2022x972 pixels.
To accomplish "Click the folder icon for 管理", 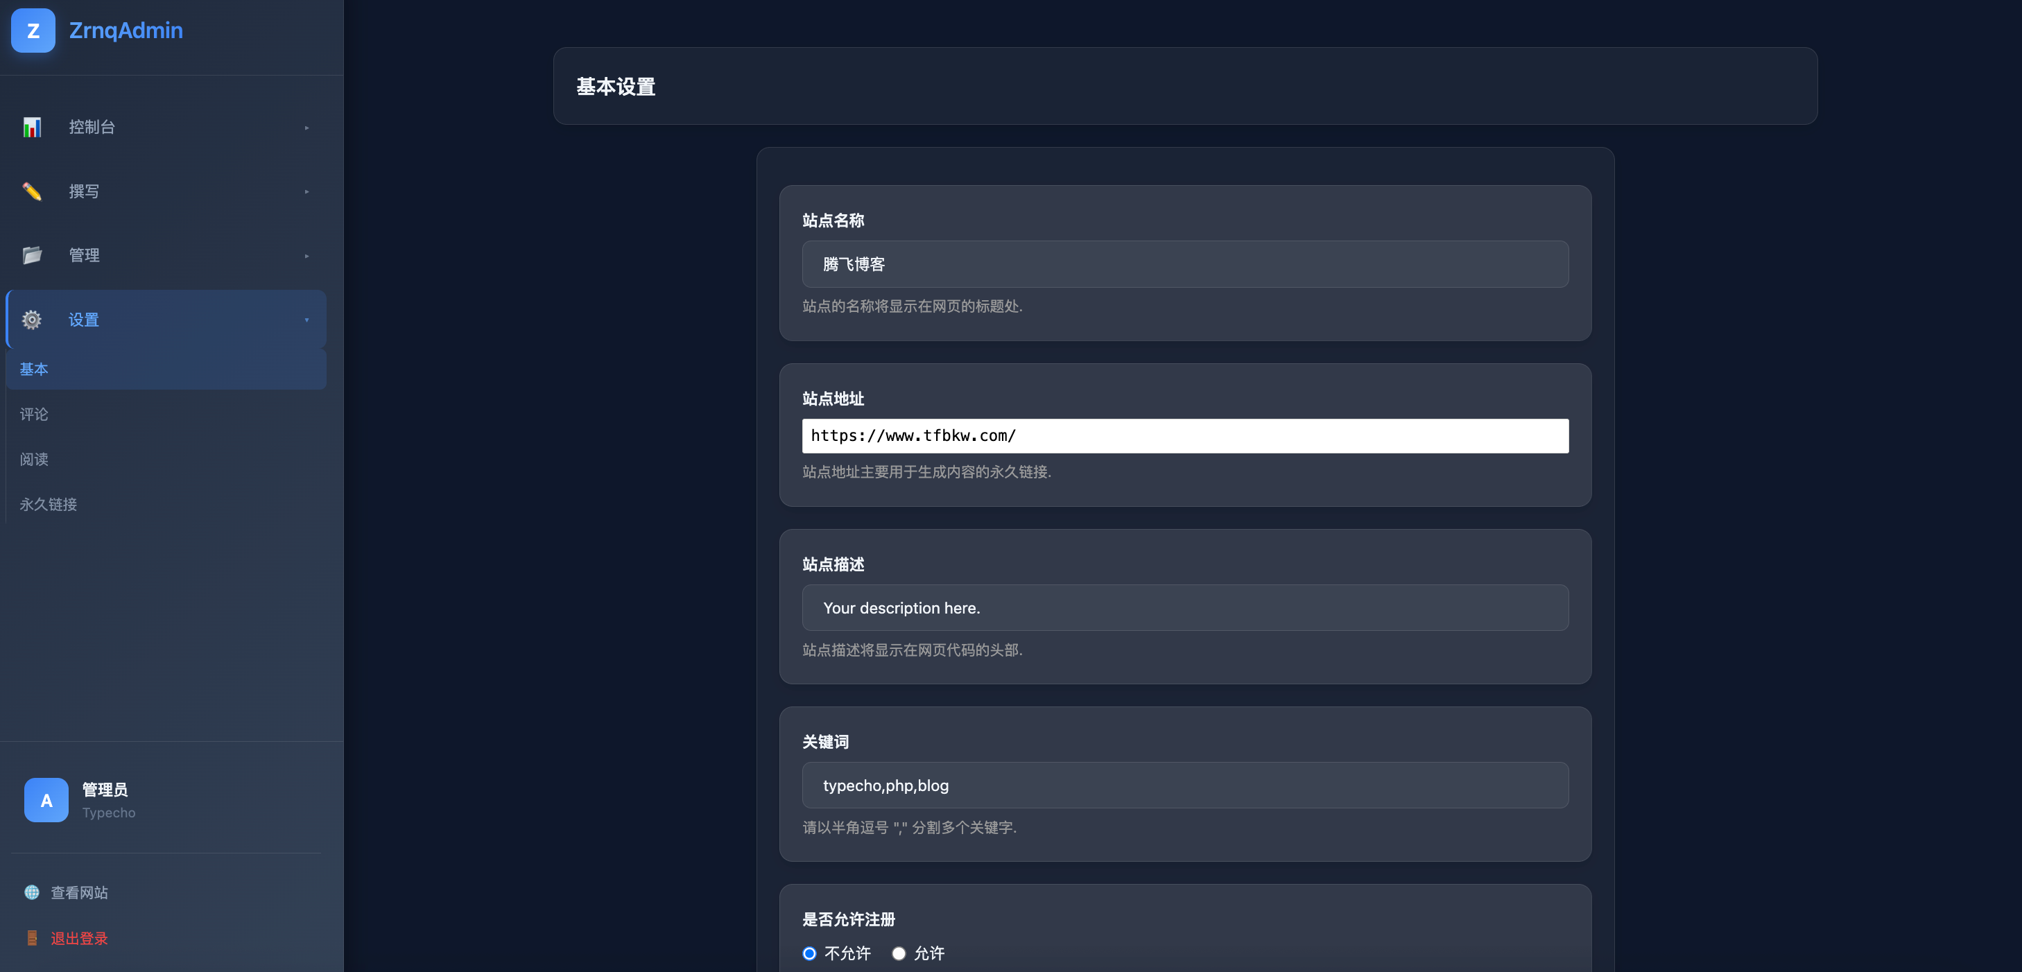I will click(31, 255).
